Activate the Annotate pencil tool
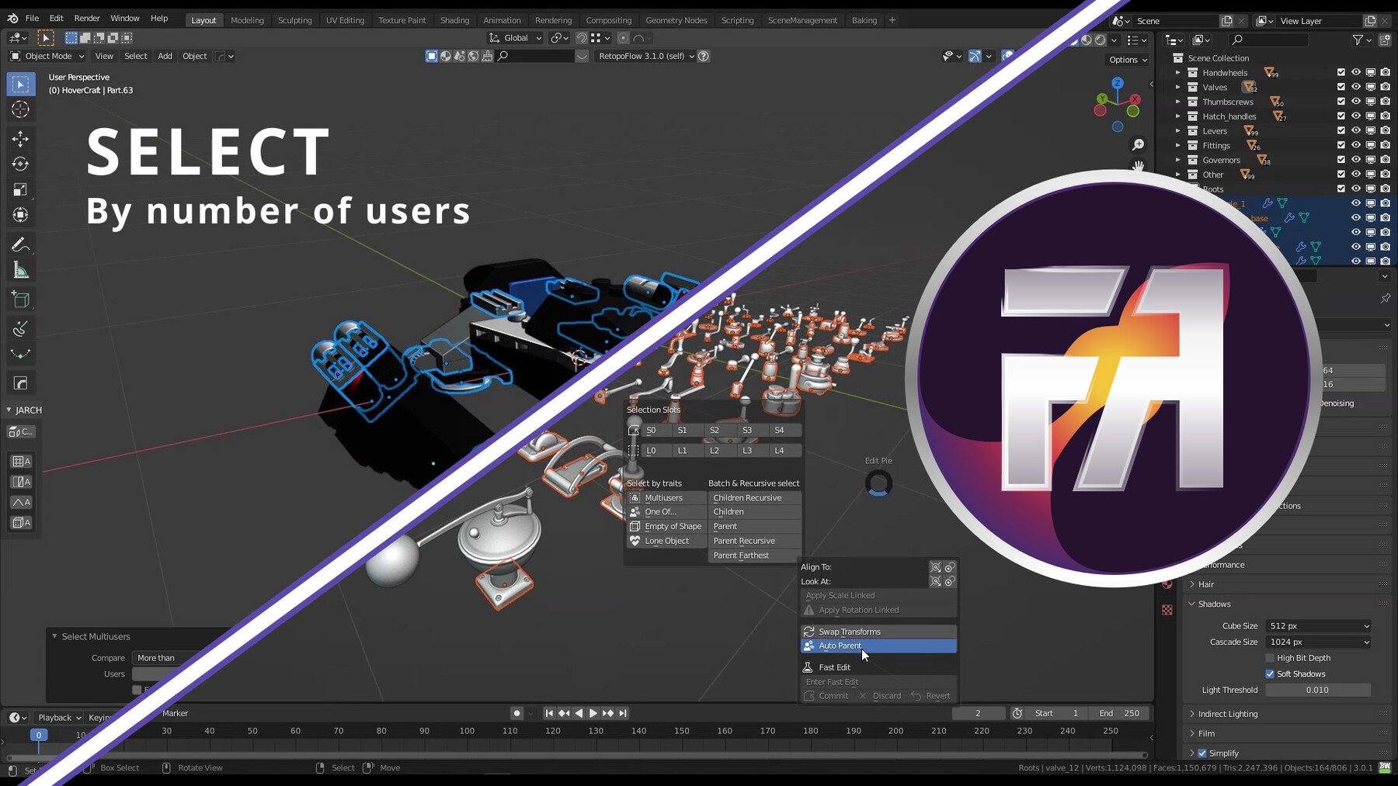The width and height of the screenshot is (1398, 786). (x=21, y=245)
